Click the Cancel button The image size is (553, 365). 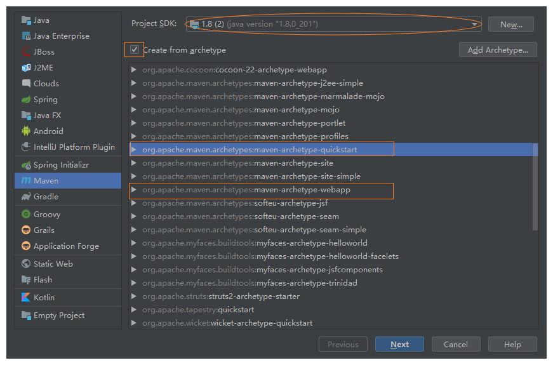(456, 344)
